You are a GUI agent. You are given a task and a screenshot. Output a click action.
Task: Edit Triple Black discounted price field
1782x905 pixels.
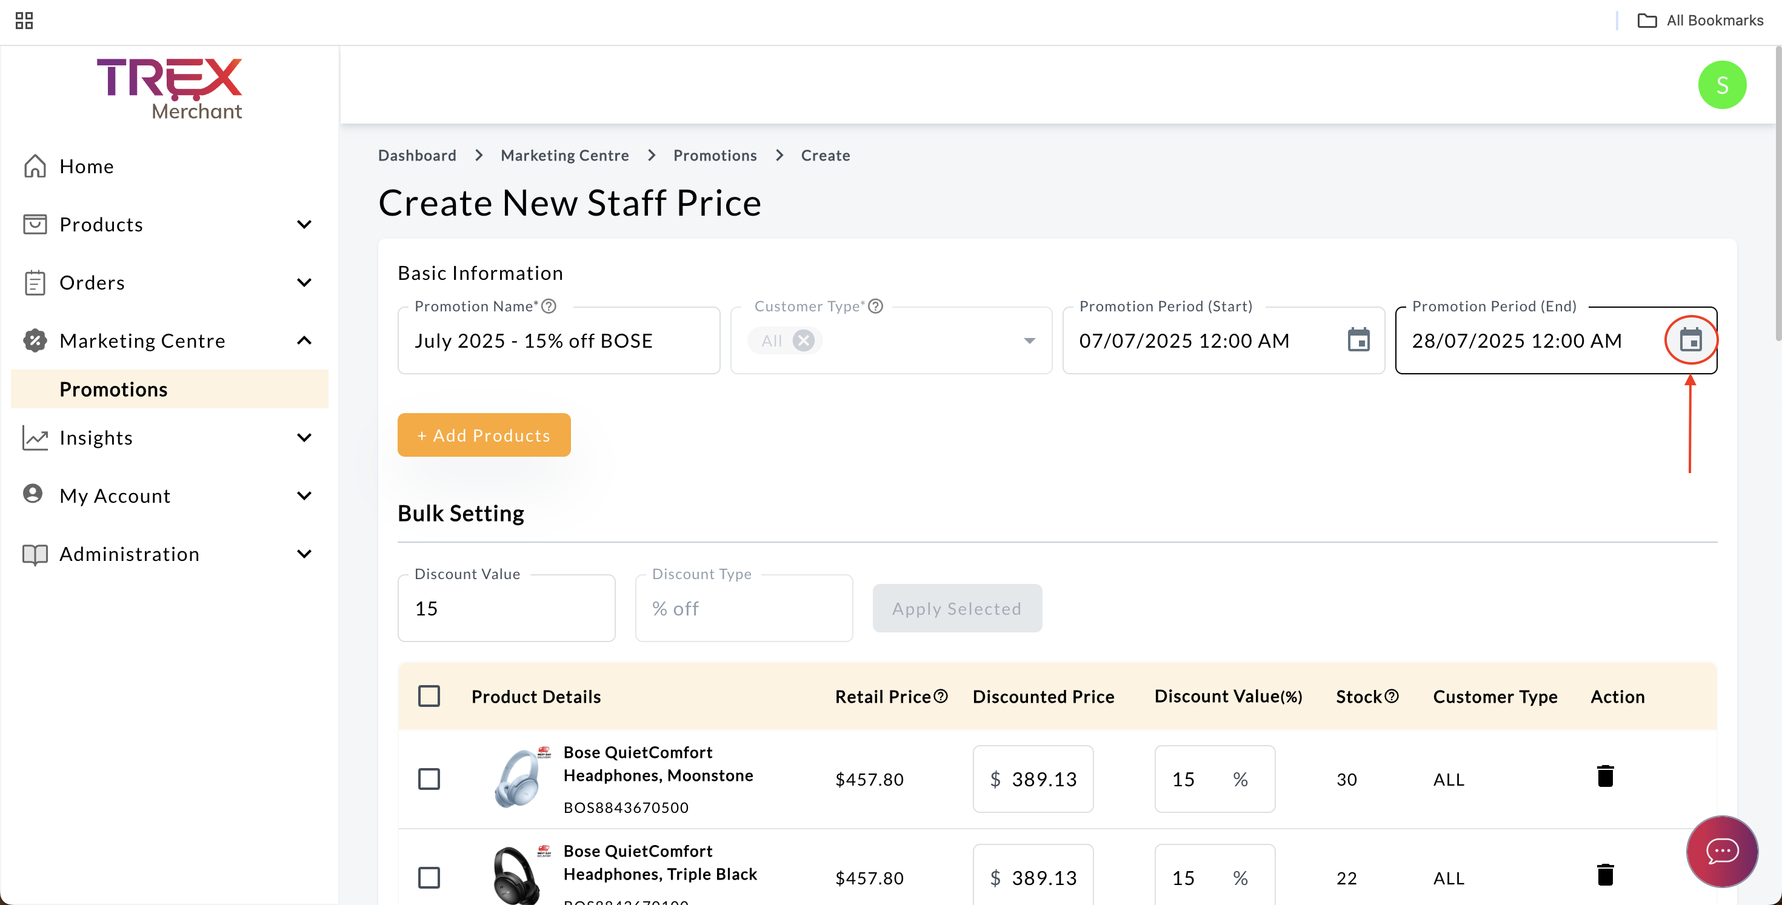pyautogui.click(x=1033, y=875)
